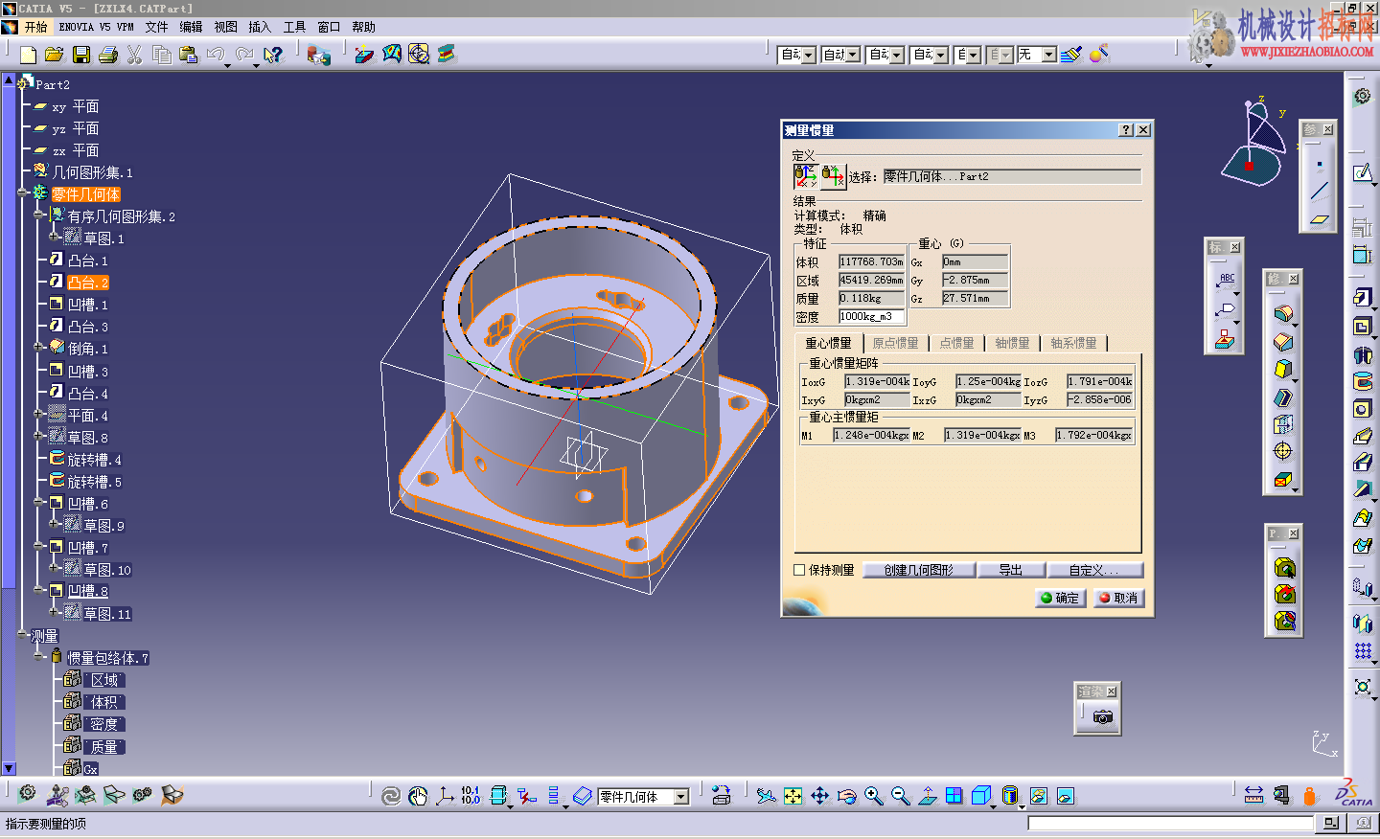Save the part with the floppy disk icon
This screenshot has height=839, width=1380.
[x=81, y=55]
